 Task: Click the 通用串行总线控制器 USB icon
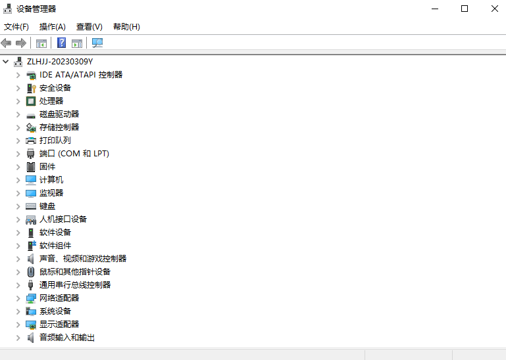(31, 285)
